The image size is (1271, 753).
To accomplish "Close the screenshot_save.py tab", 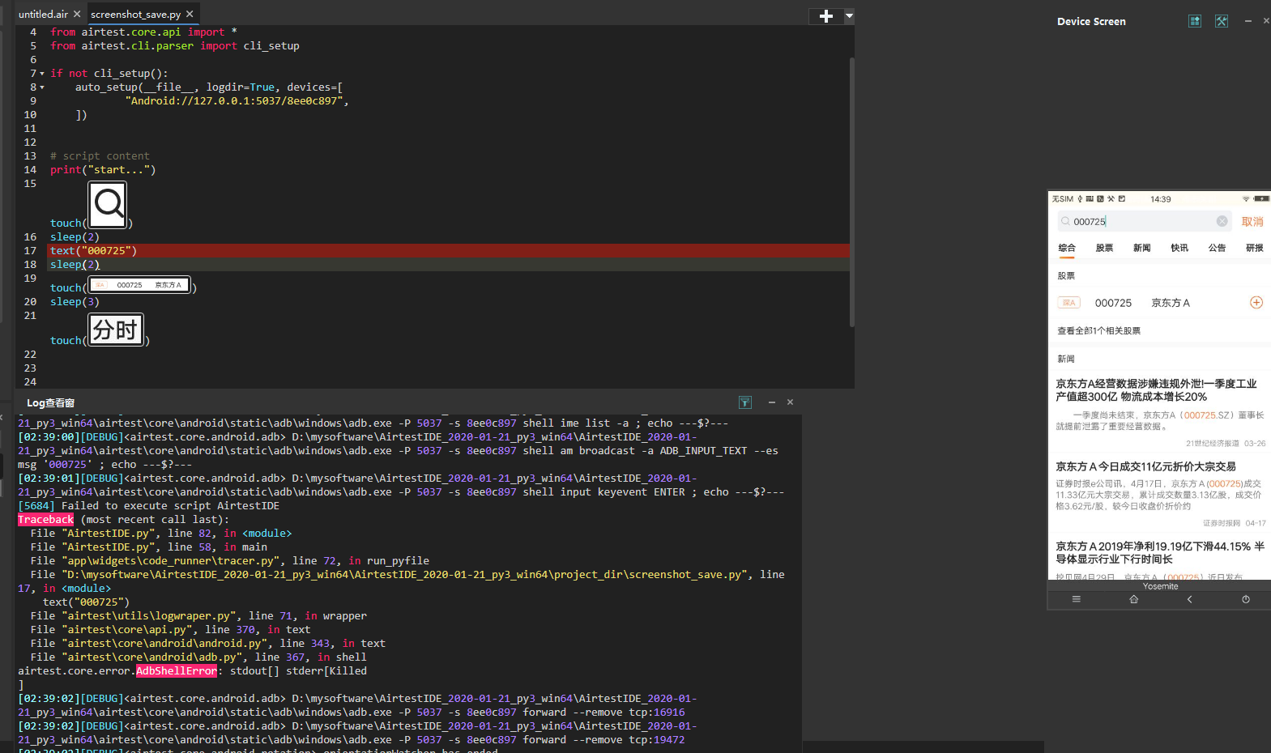I will click(x=190, y=14).
